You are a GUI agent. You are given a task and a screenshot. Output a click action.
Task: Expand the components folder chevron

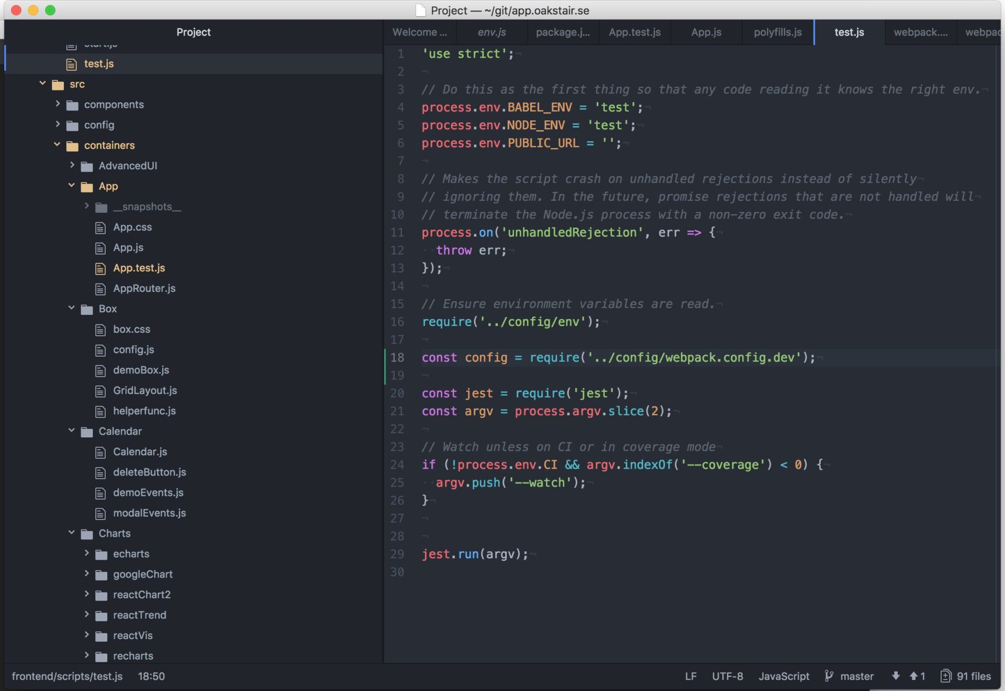[58, 104]
